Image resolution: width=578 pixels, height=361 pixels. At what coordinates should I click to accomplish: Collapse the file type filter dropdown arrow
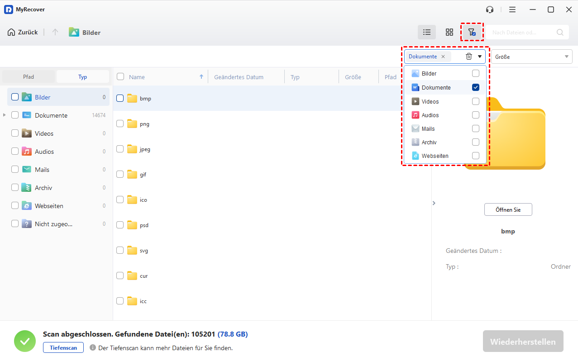click(x=479, y=57)
